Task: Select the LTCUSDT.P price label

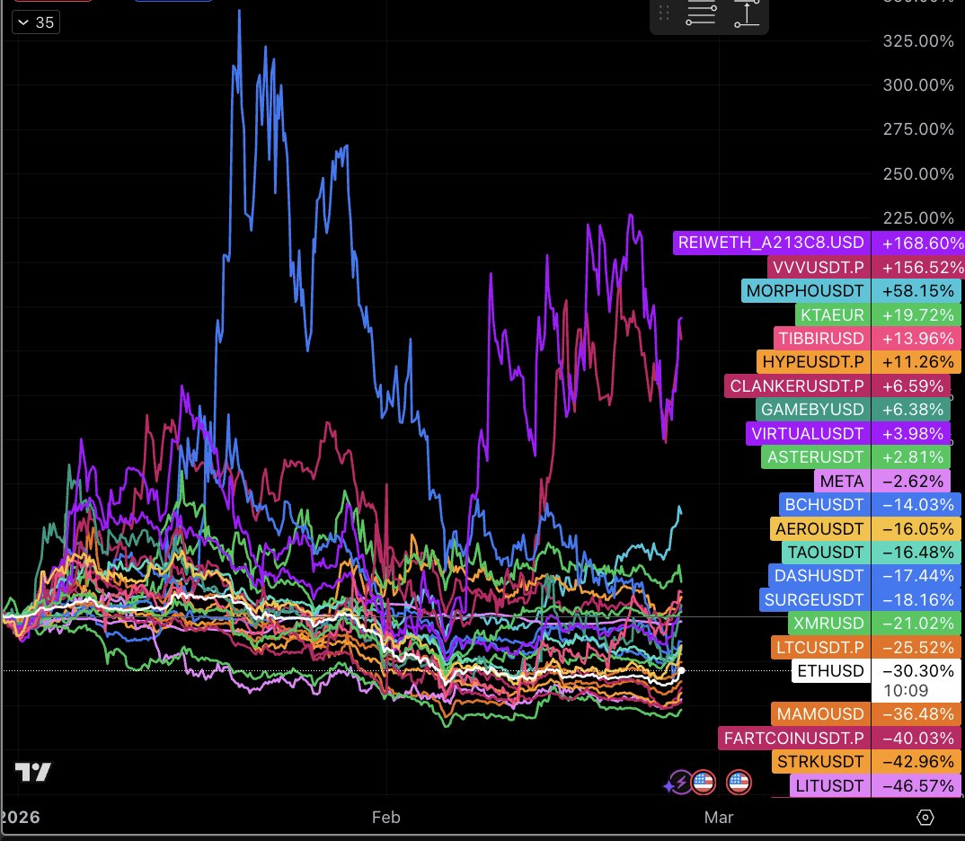Action: point(820,647)
